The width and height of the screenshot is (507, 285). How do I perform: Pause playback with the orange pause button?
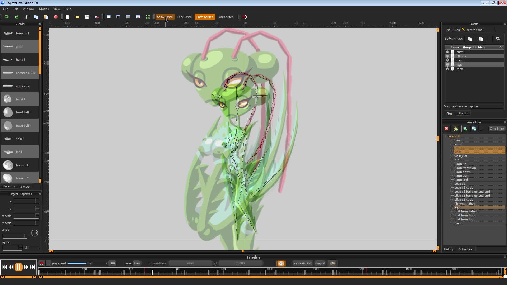click(18, 267)
